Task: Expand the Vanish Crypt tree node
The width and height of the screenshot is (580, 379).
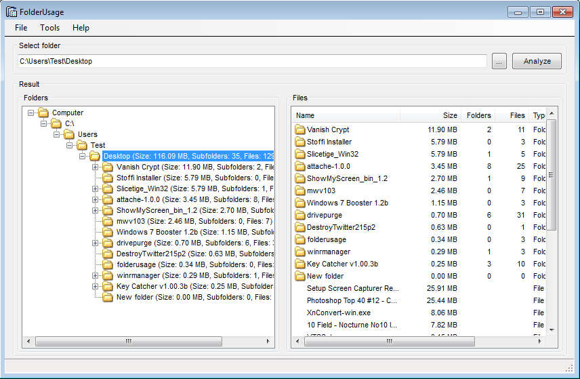Action: 95,167
